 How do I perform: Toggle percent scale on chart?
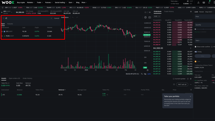(142, 74)
